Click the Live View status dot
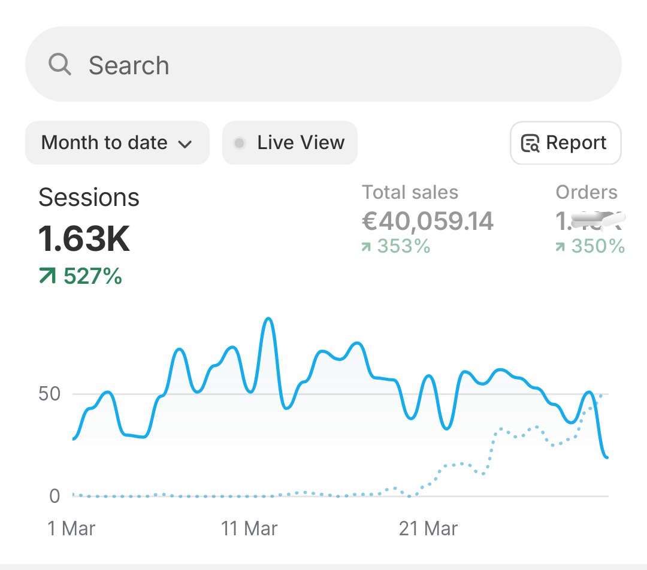 pos(239,143)
